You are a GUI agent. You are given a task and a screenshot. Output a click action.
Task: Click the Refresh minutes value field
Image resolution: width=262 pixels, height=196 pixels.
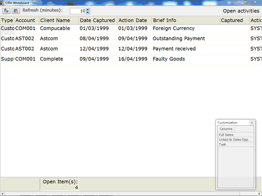[78, 11]
